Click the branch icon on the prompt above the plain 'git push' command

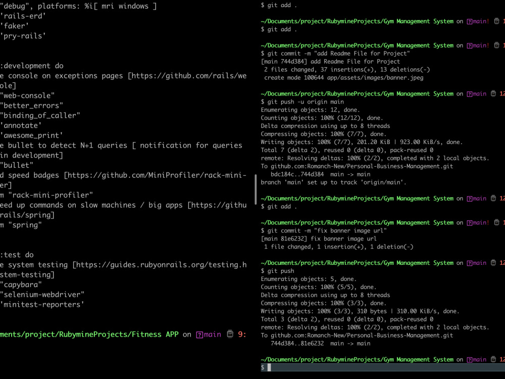pyautogui.click(x=470, y=263)
